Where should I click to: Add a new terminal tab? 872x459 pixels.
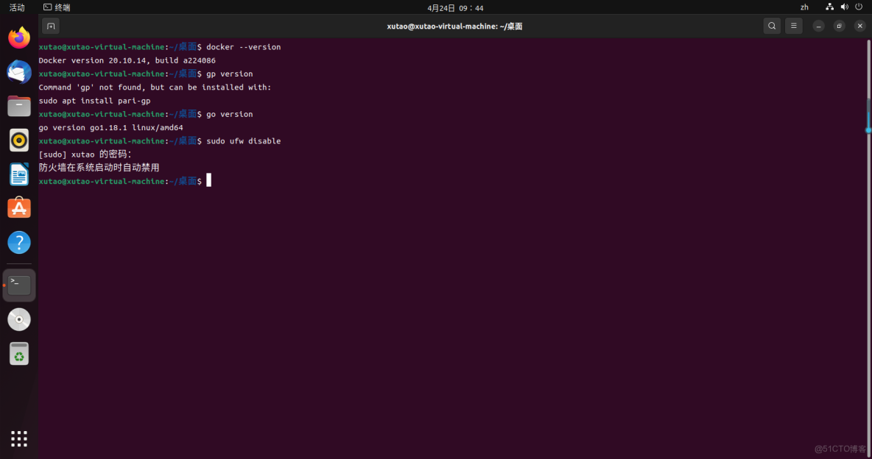(51, 26)
